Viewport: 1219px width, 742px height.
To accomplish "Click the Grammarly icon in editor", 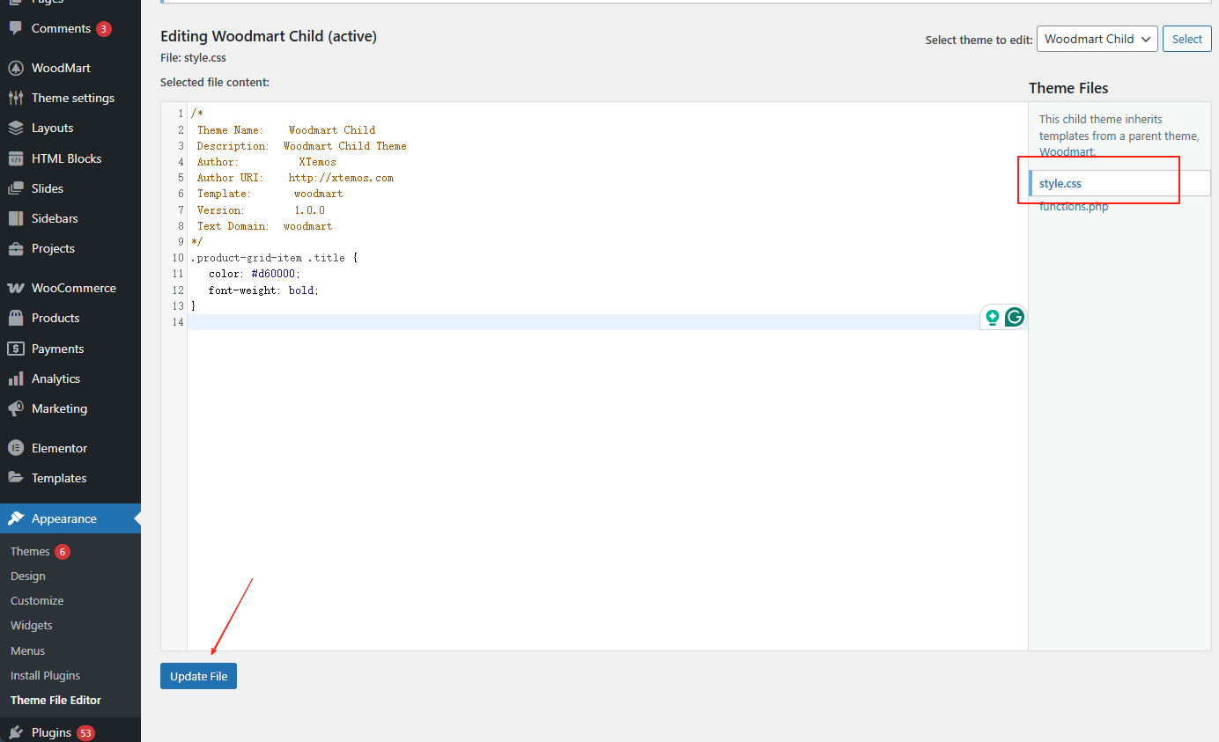I will point(1015,318).
